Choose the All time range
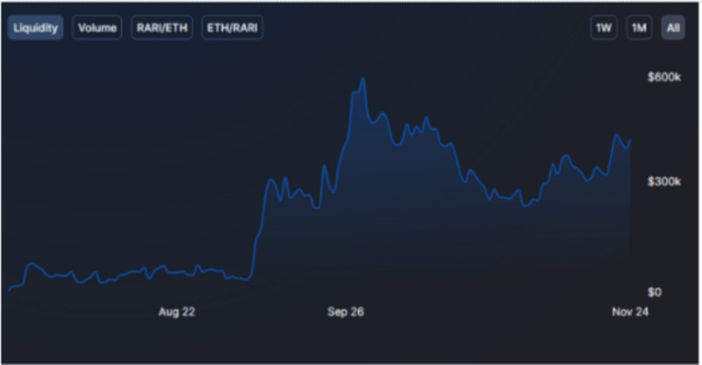Screen dimensions: 702x365 pos(673,28)
